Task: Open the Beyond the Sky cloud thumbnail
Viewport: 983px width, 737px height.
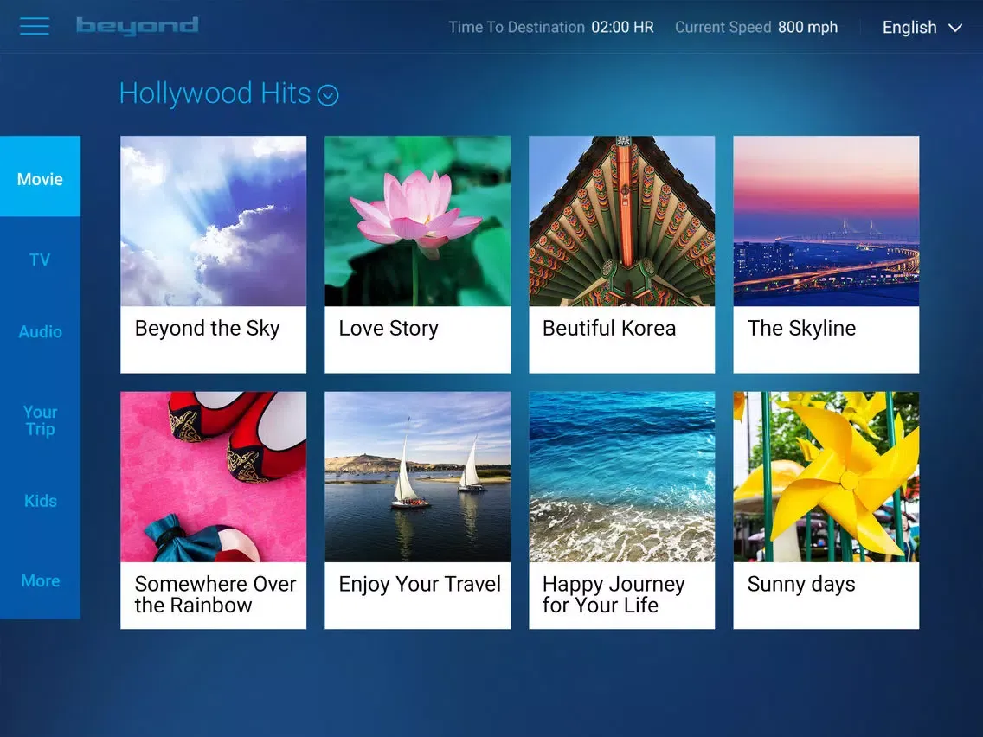Action: tap(213, 221)
